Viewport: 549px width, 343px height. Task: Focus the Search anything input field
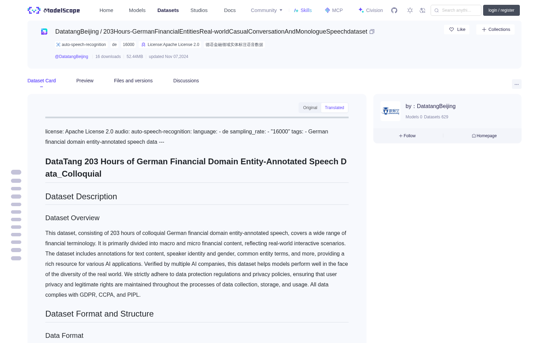(456, 10)
